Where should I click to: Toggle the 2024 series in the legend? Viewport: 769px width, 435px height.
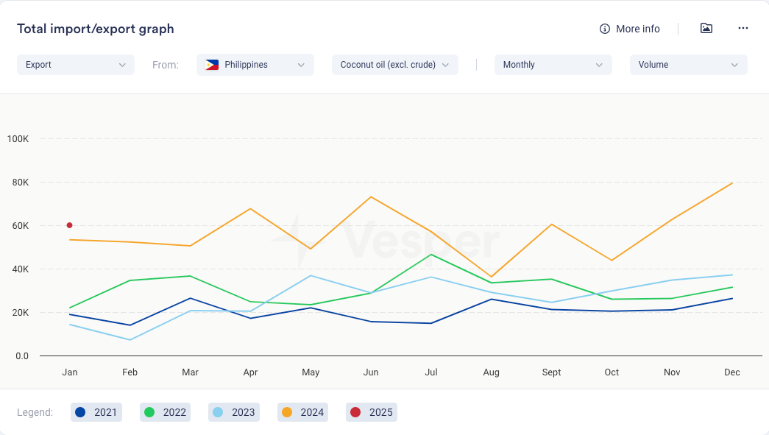coord(303,412)
